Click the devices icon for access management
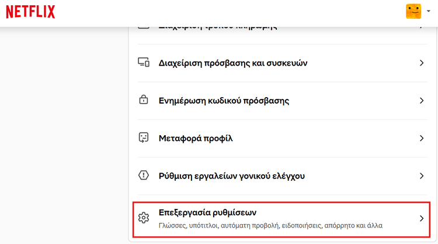 (144, 63)
